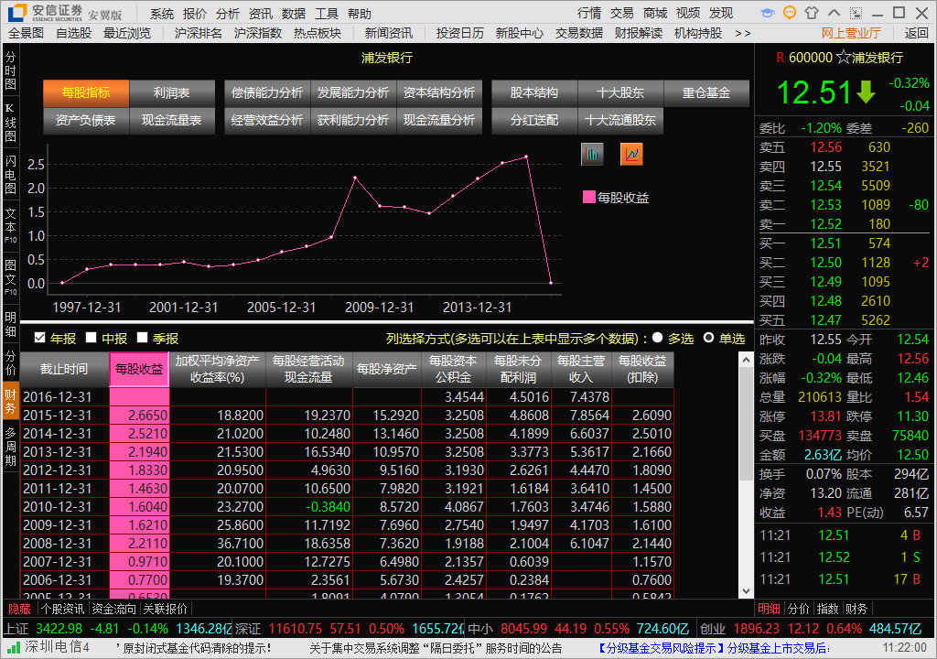Open 分价 from the left sidebar
This screenshot has width=937, height=659.
(10, 363)
